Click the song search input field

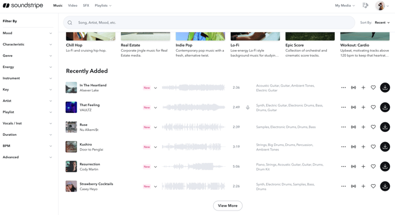pyautogui.click(x=209, y=22)
